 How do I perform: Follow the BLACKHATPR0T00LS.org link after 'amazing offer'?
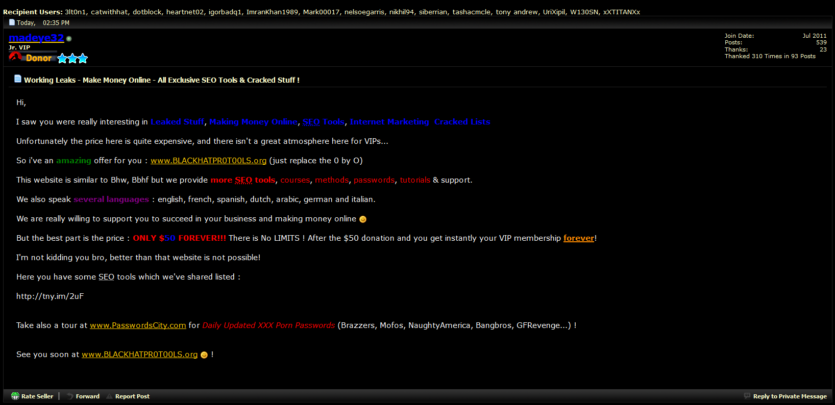[x=208, y=161]
